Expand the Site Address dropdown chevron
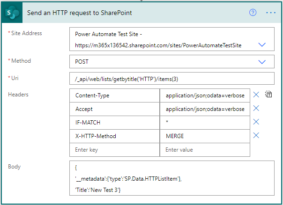The width and height of the screenshot is (283, 205). click(x=262, y=44)
